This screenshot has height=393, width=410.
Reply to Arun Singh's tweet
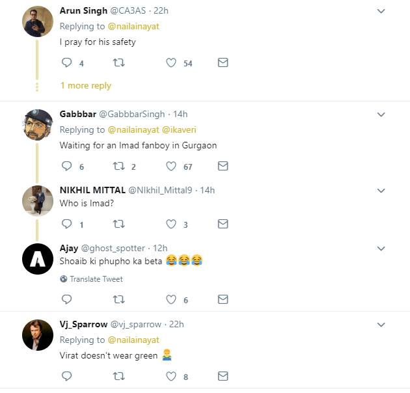point(66,63)
